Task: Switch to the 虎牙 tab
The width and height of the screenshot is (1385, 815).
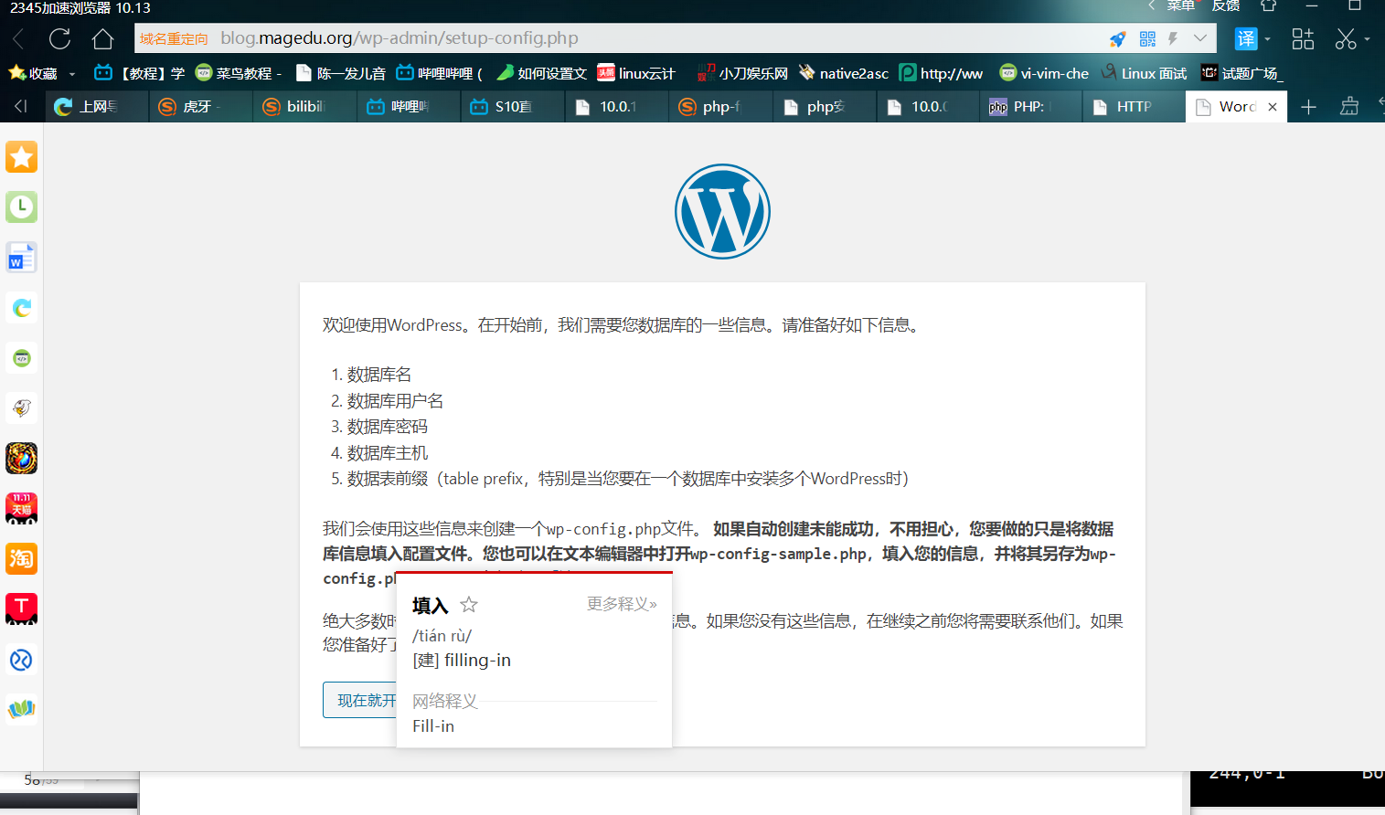Action: coord(200,107)
